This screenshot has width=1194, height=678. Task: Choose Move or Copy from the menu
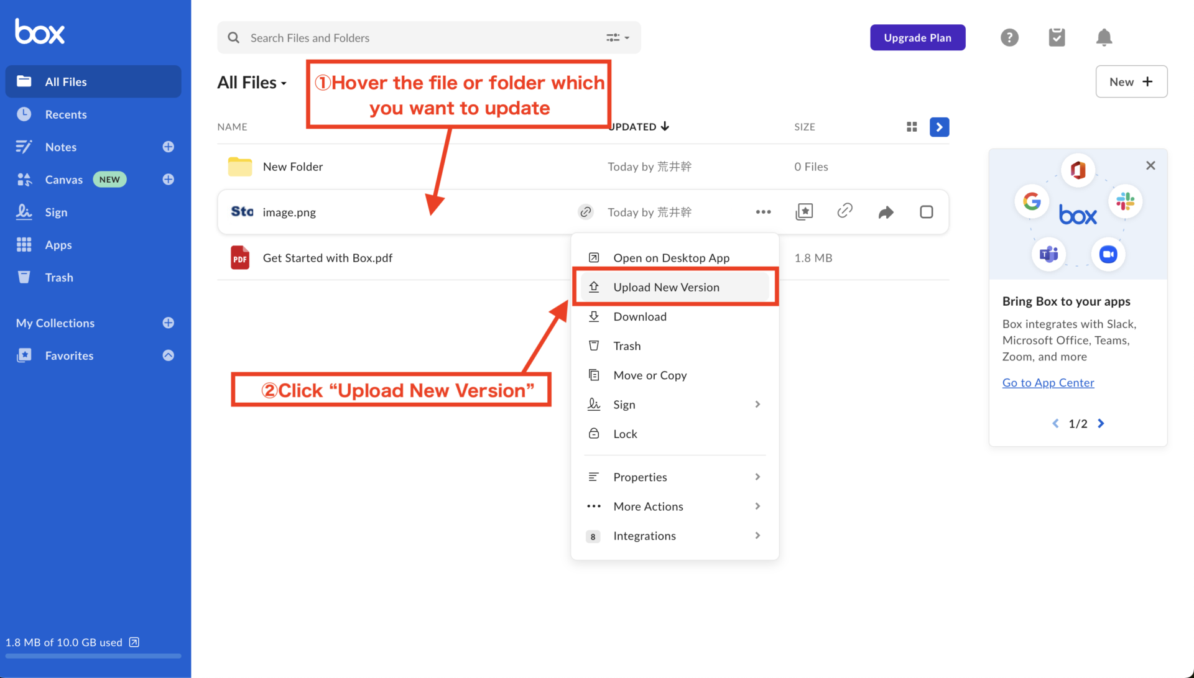(x=650, y=375)
